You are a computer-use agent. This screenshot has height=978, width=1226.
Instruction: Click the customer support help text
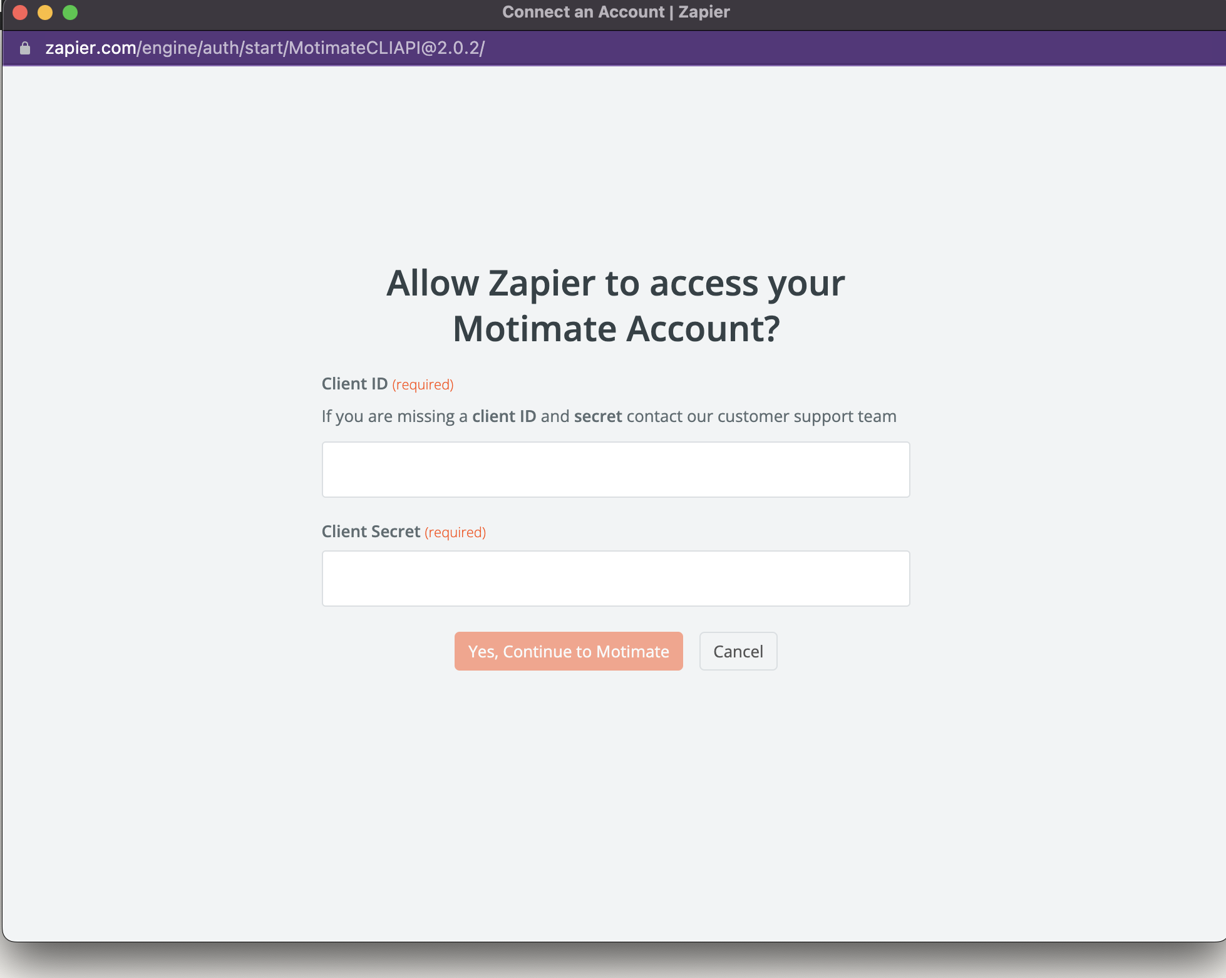(609, 416)
